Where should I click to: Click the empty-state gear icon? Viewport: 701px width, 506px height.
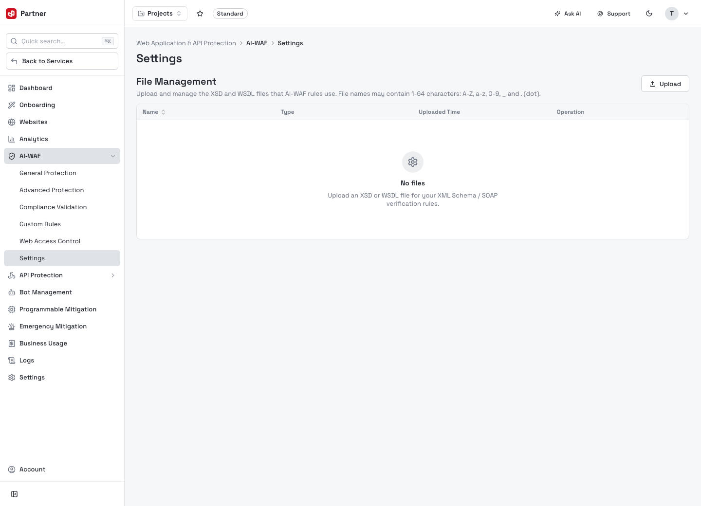click(413, 162)
